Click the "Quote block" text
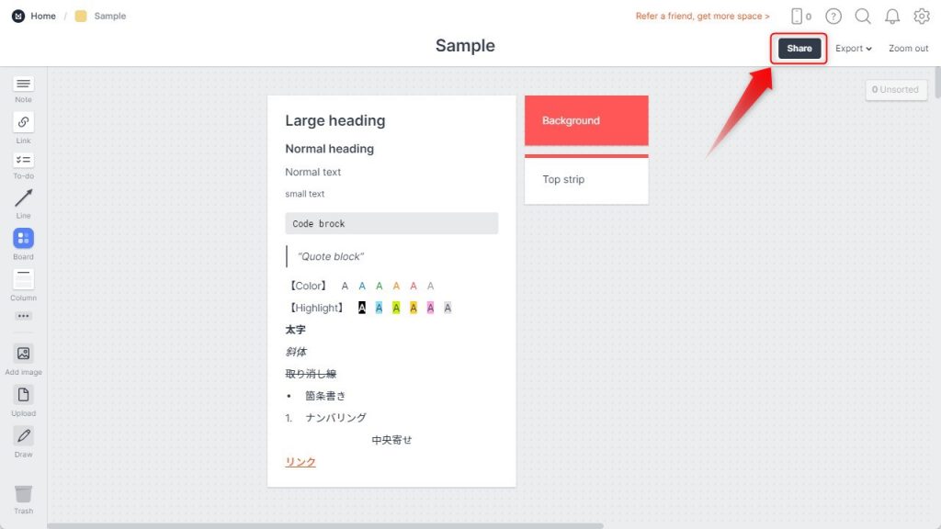Screen dimensions: 941x529 331,257
